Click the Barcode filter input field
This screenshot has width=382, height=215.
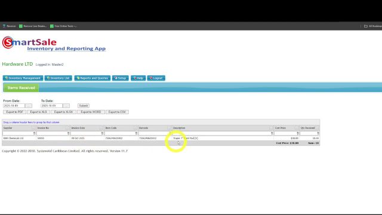pos(153,133)
